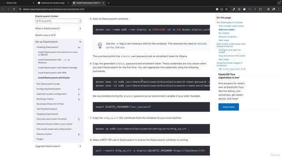Viewport: 282px width, 158px height.
Task: Bookmark this page with the star icon
Action: [226, 9]
